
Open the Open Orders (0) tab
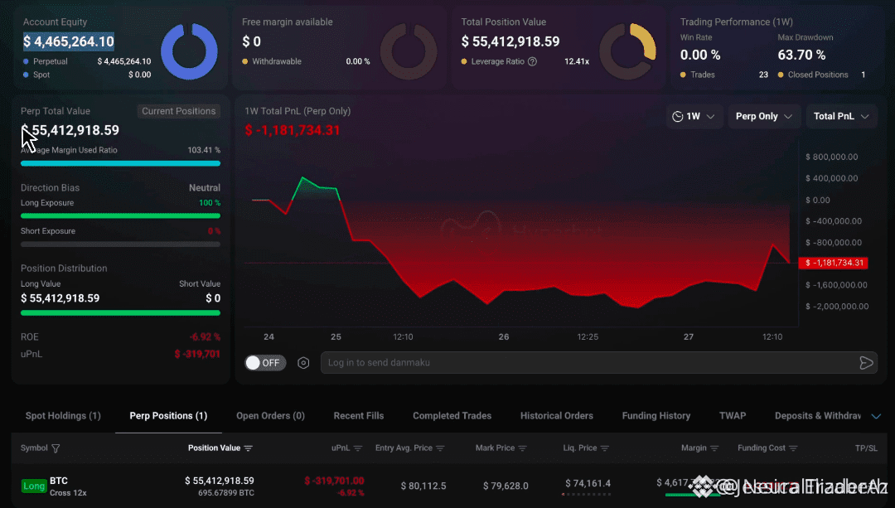270,416
